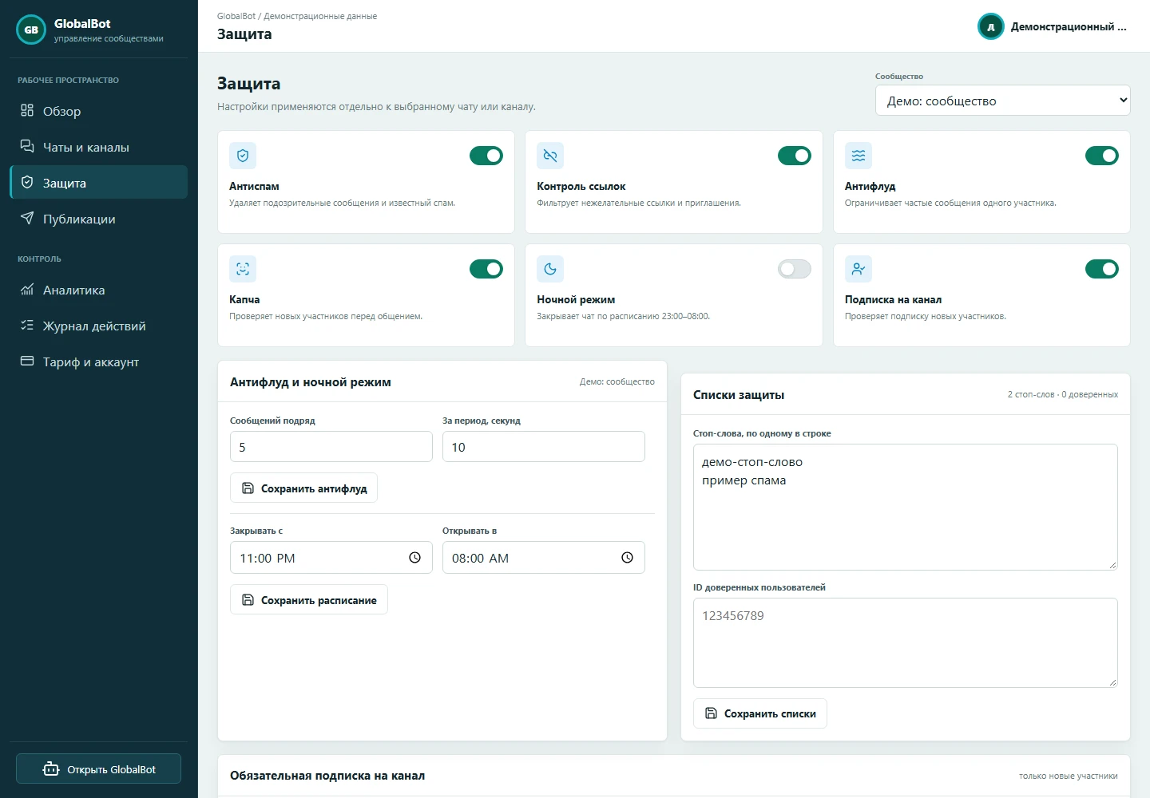The width and height of the screenshot is (1150, 798).
Task: Click the Журнал действий list icon
Action: 27,325
